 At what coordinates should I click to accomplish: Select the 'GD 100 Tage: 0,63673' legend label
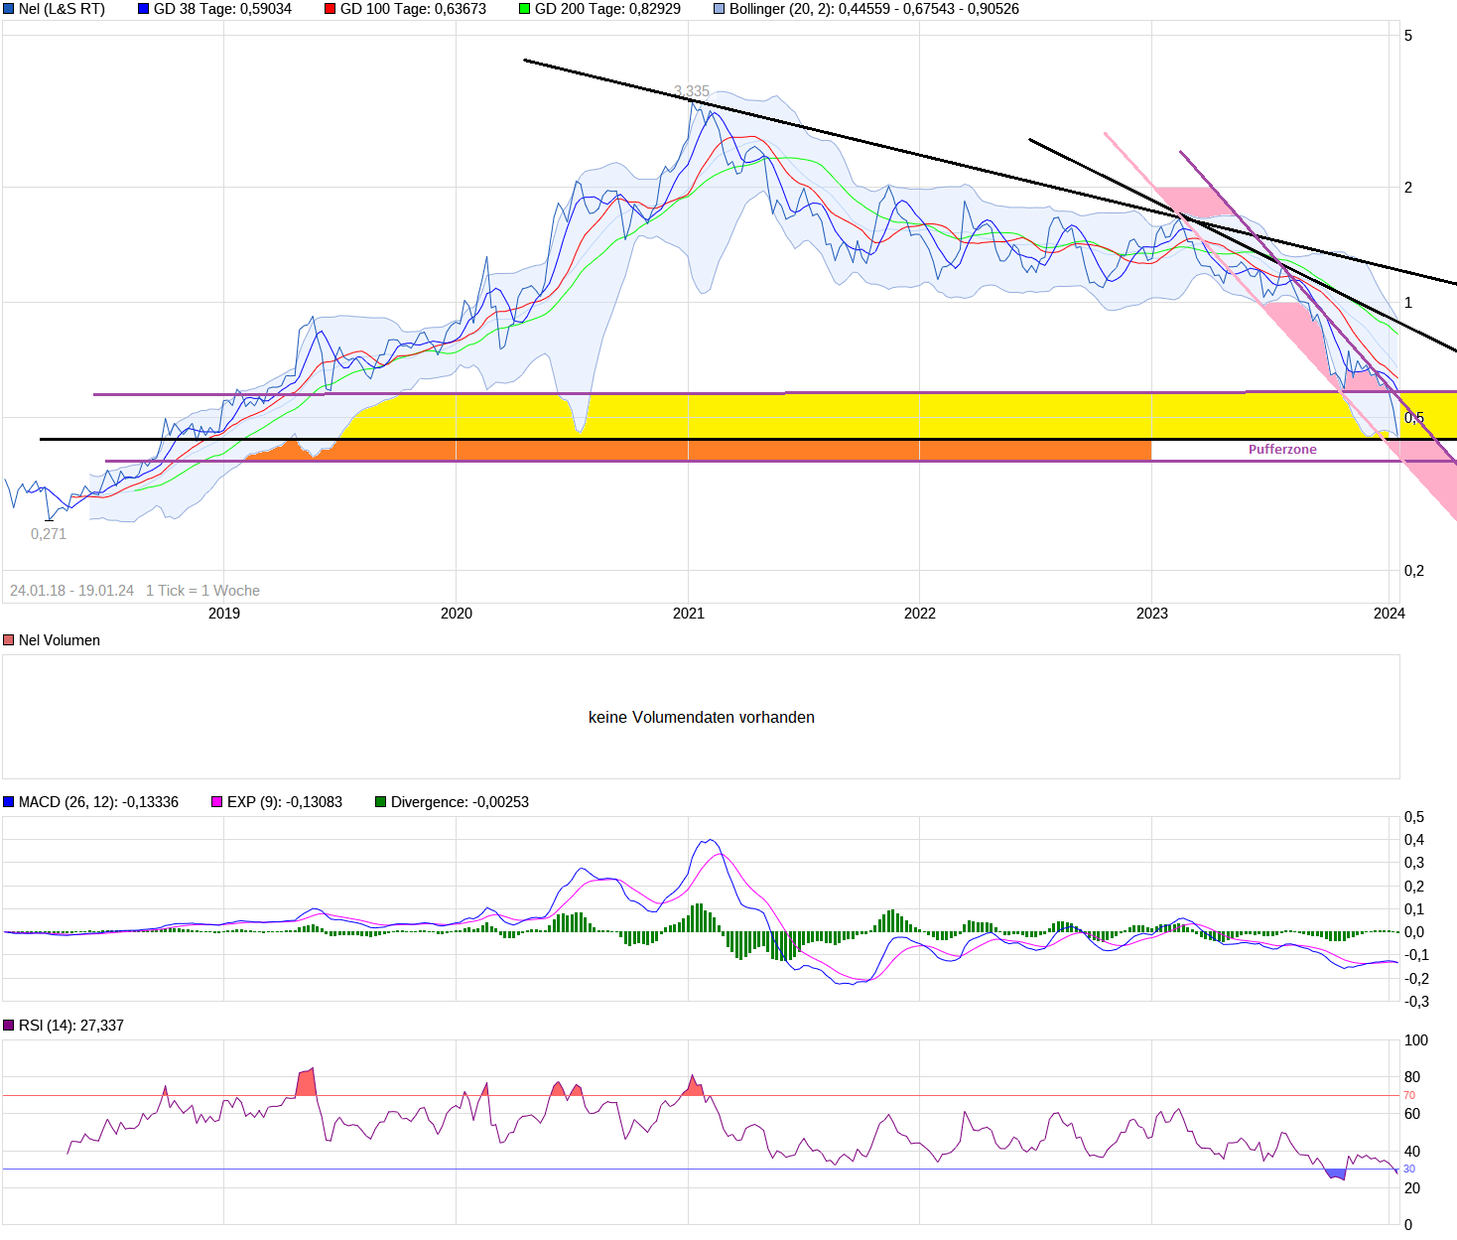413,9
